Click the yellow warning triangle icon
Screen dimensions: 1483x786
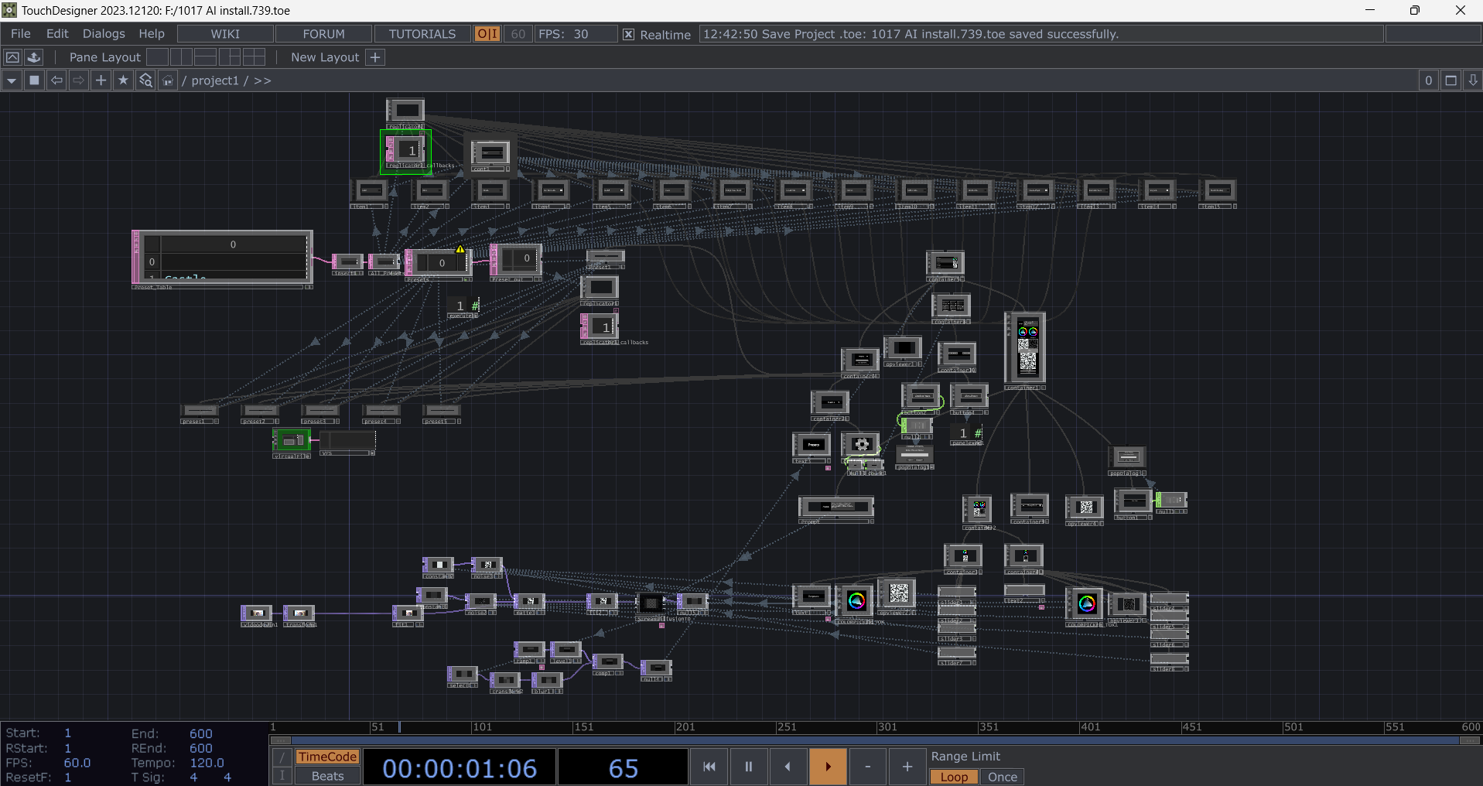(x=460, y=249)
